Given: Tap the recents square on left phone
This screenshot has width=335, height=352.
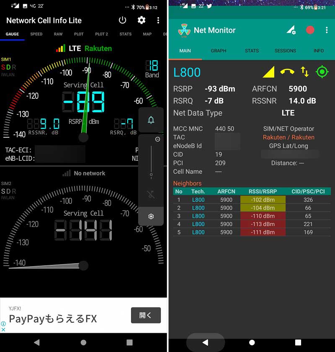Looking at the screenshot, I should [129, 342].
